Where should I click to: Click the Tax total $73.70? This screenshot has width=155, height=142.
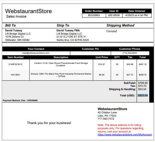(x=142, y=86)
